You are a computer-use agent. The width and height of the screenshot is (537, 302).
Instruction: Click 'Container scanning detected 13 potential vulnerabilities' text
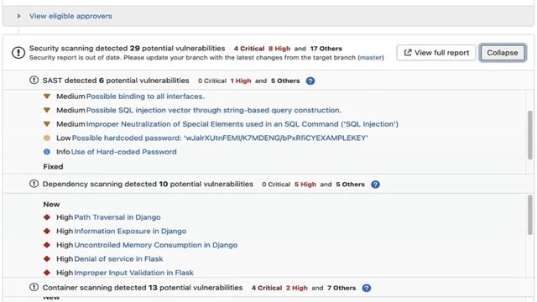point(143,288)
